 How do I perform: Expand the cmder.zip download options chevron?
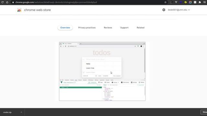tap(21, 112)
